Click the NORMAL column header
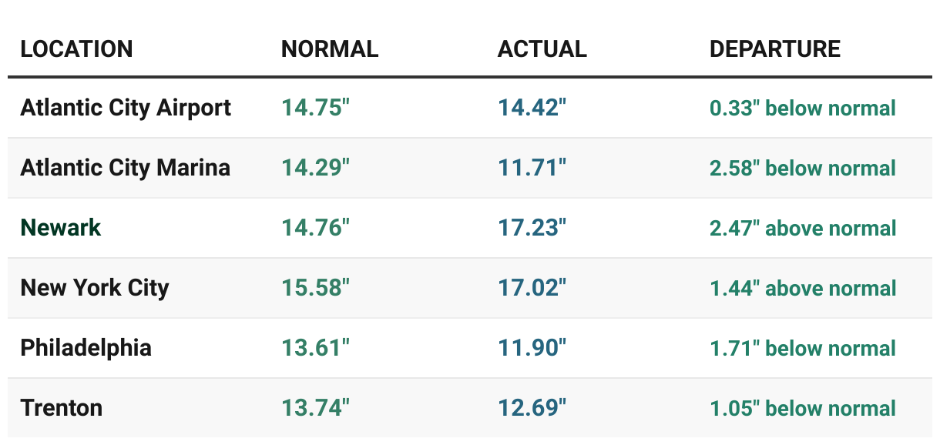The height and width of the screenshot is (445, 940). coord(330,49)
